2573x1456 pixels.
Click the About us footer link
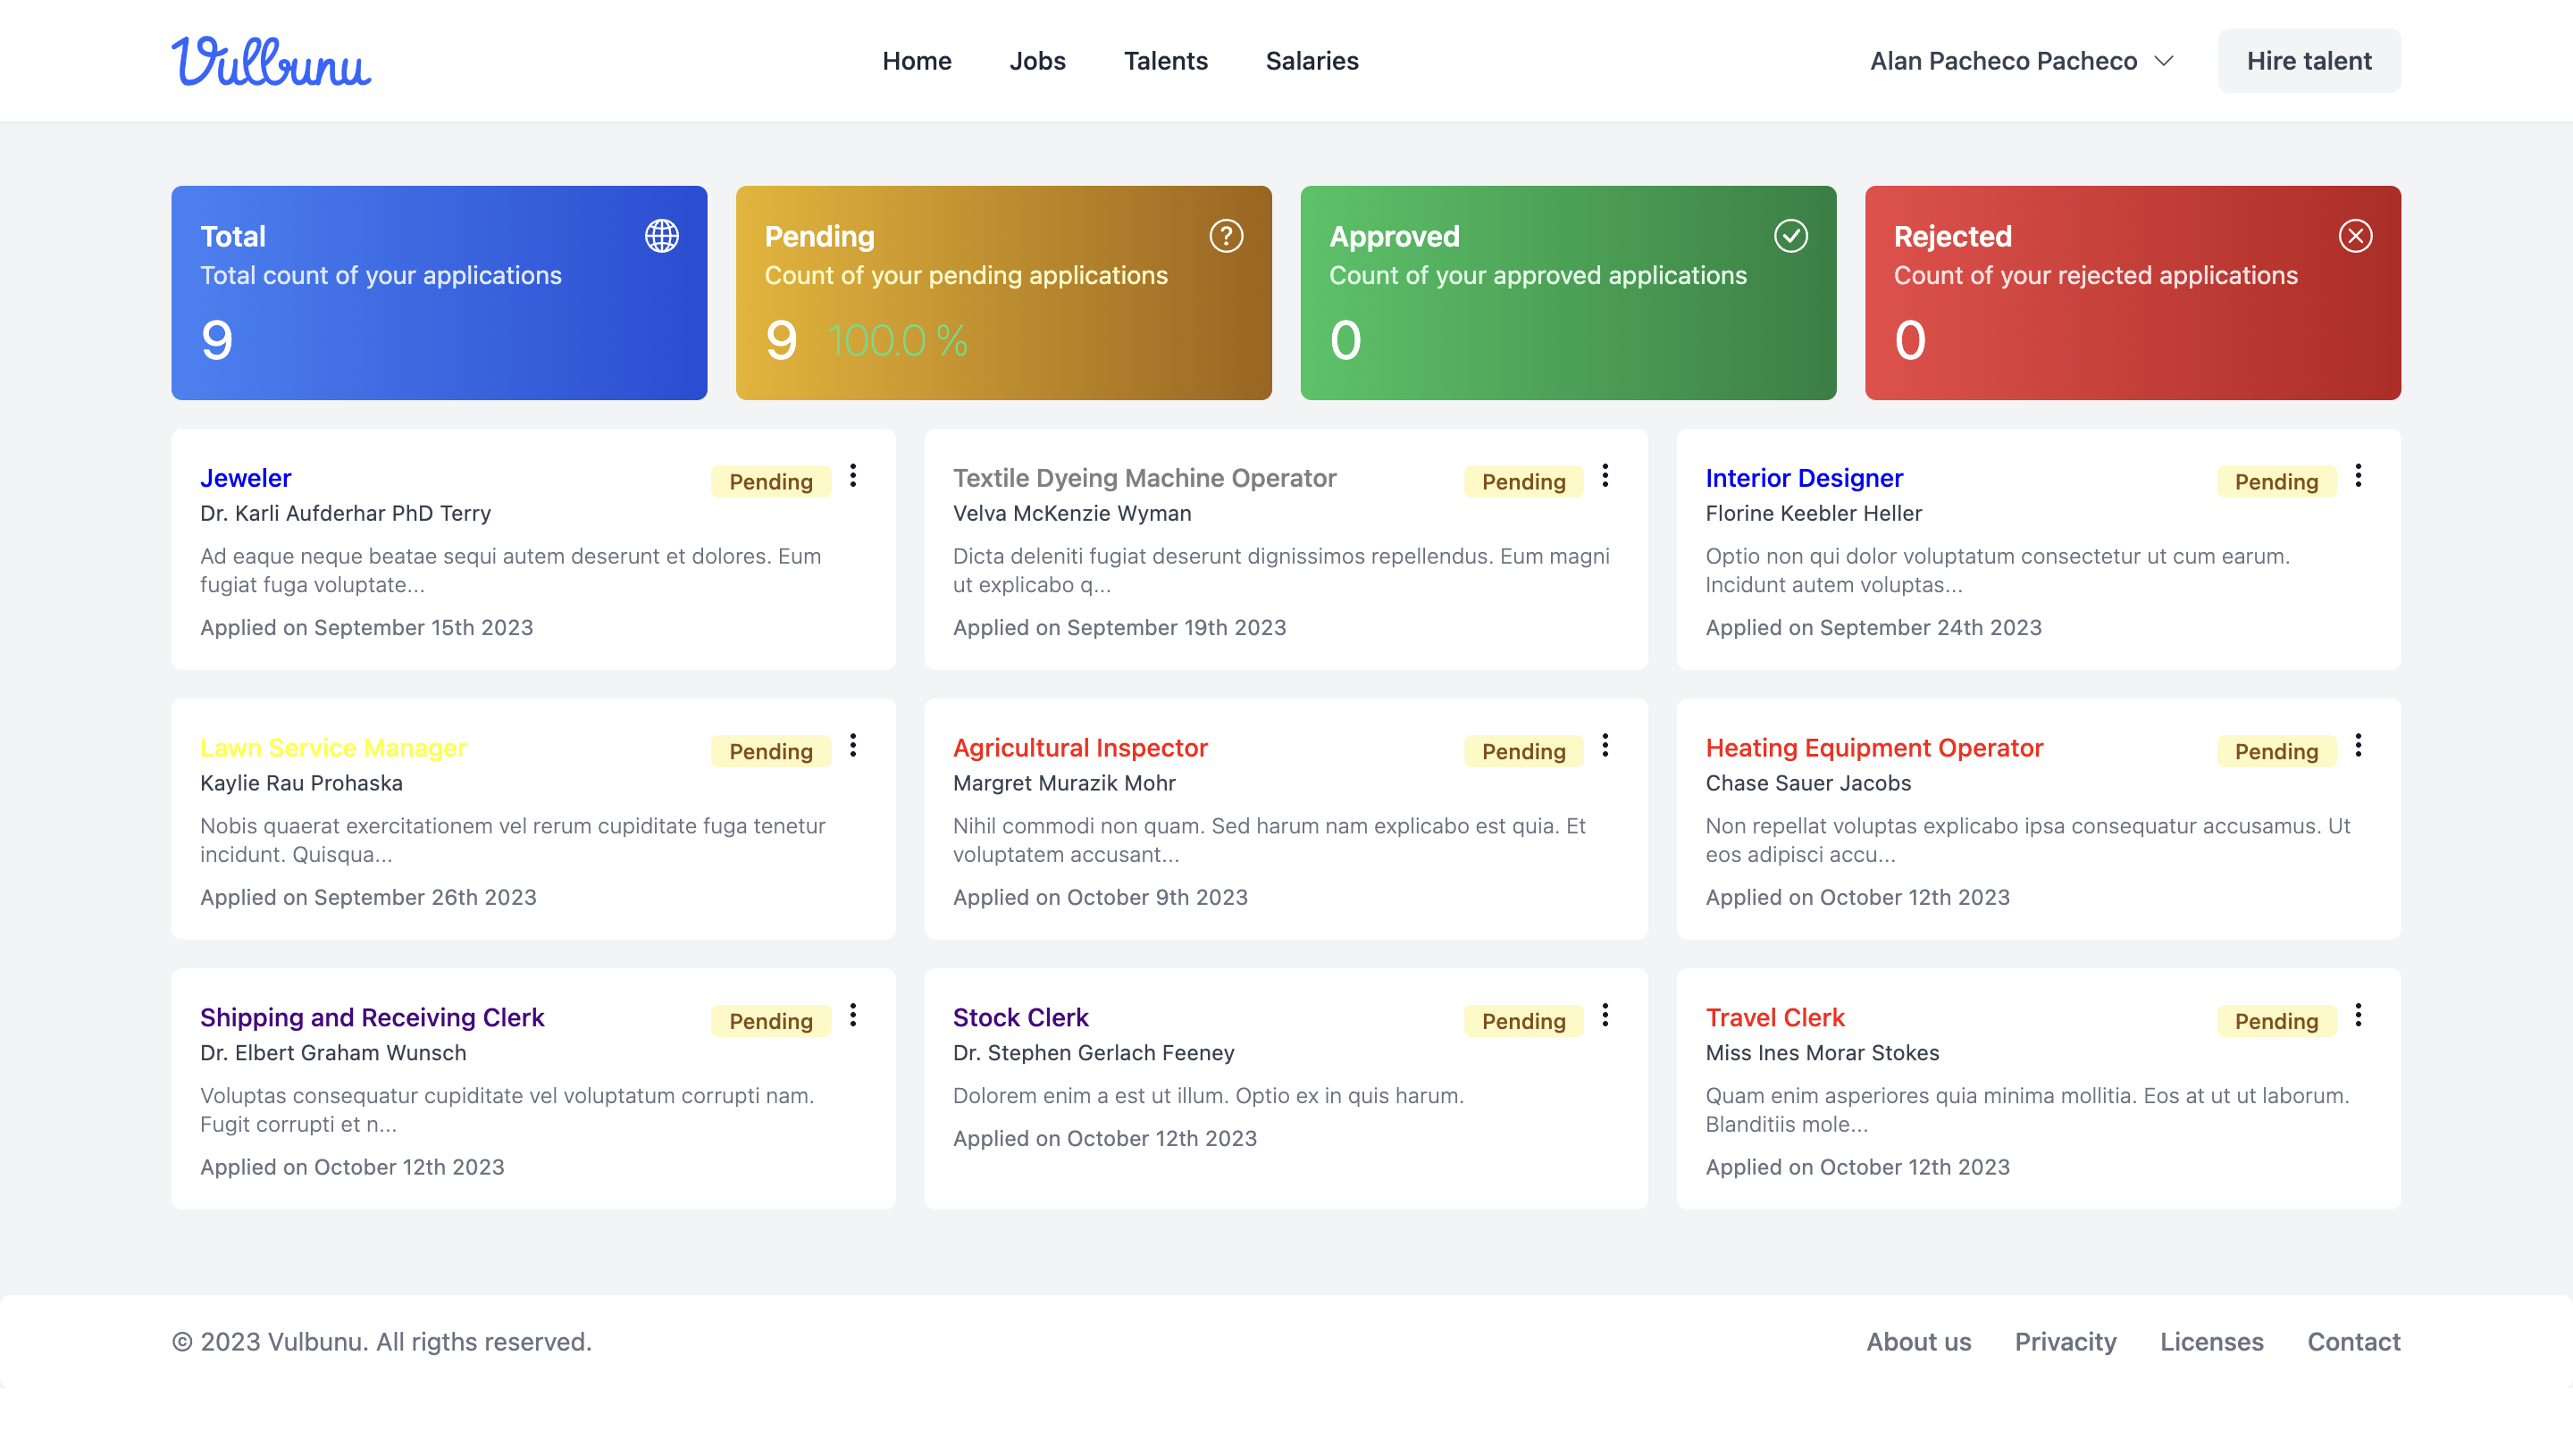(x=1918, y=1342)
